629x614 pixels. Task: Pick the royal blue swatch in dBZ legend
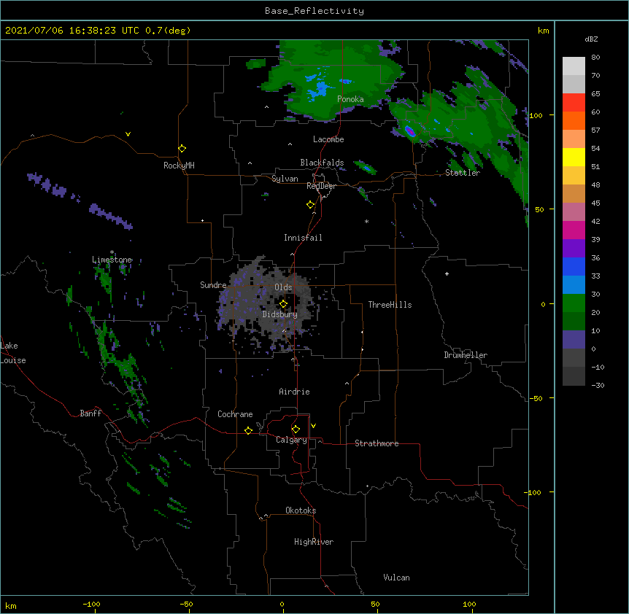574,266
